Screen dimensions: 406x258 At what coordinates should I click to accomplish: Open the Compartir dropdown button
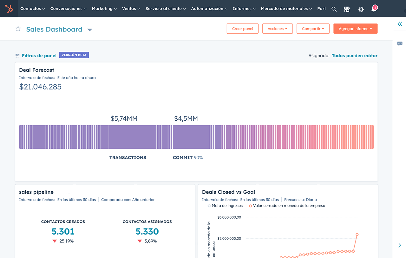(313, 29)
